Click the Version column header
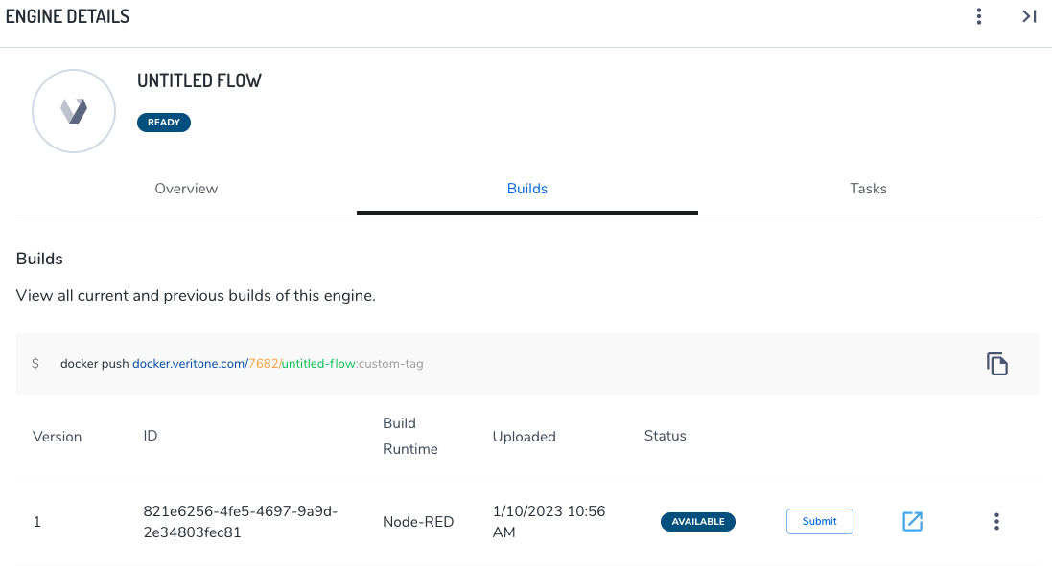This screenshot has height=566, width=1052. pyautogui.click(x=58, y=437)
